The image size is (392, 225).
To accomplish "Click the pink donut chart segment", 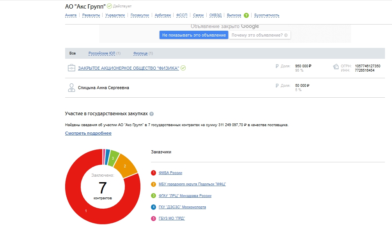I will click(104, 157).
